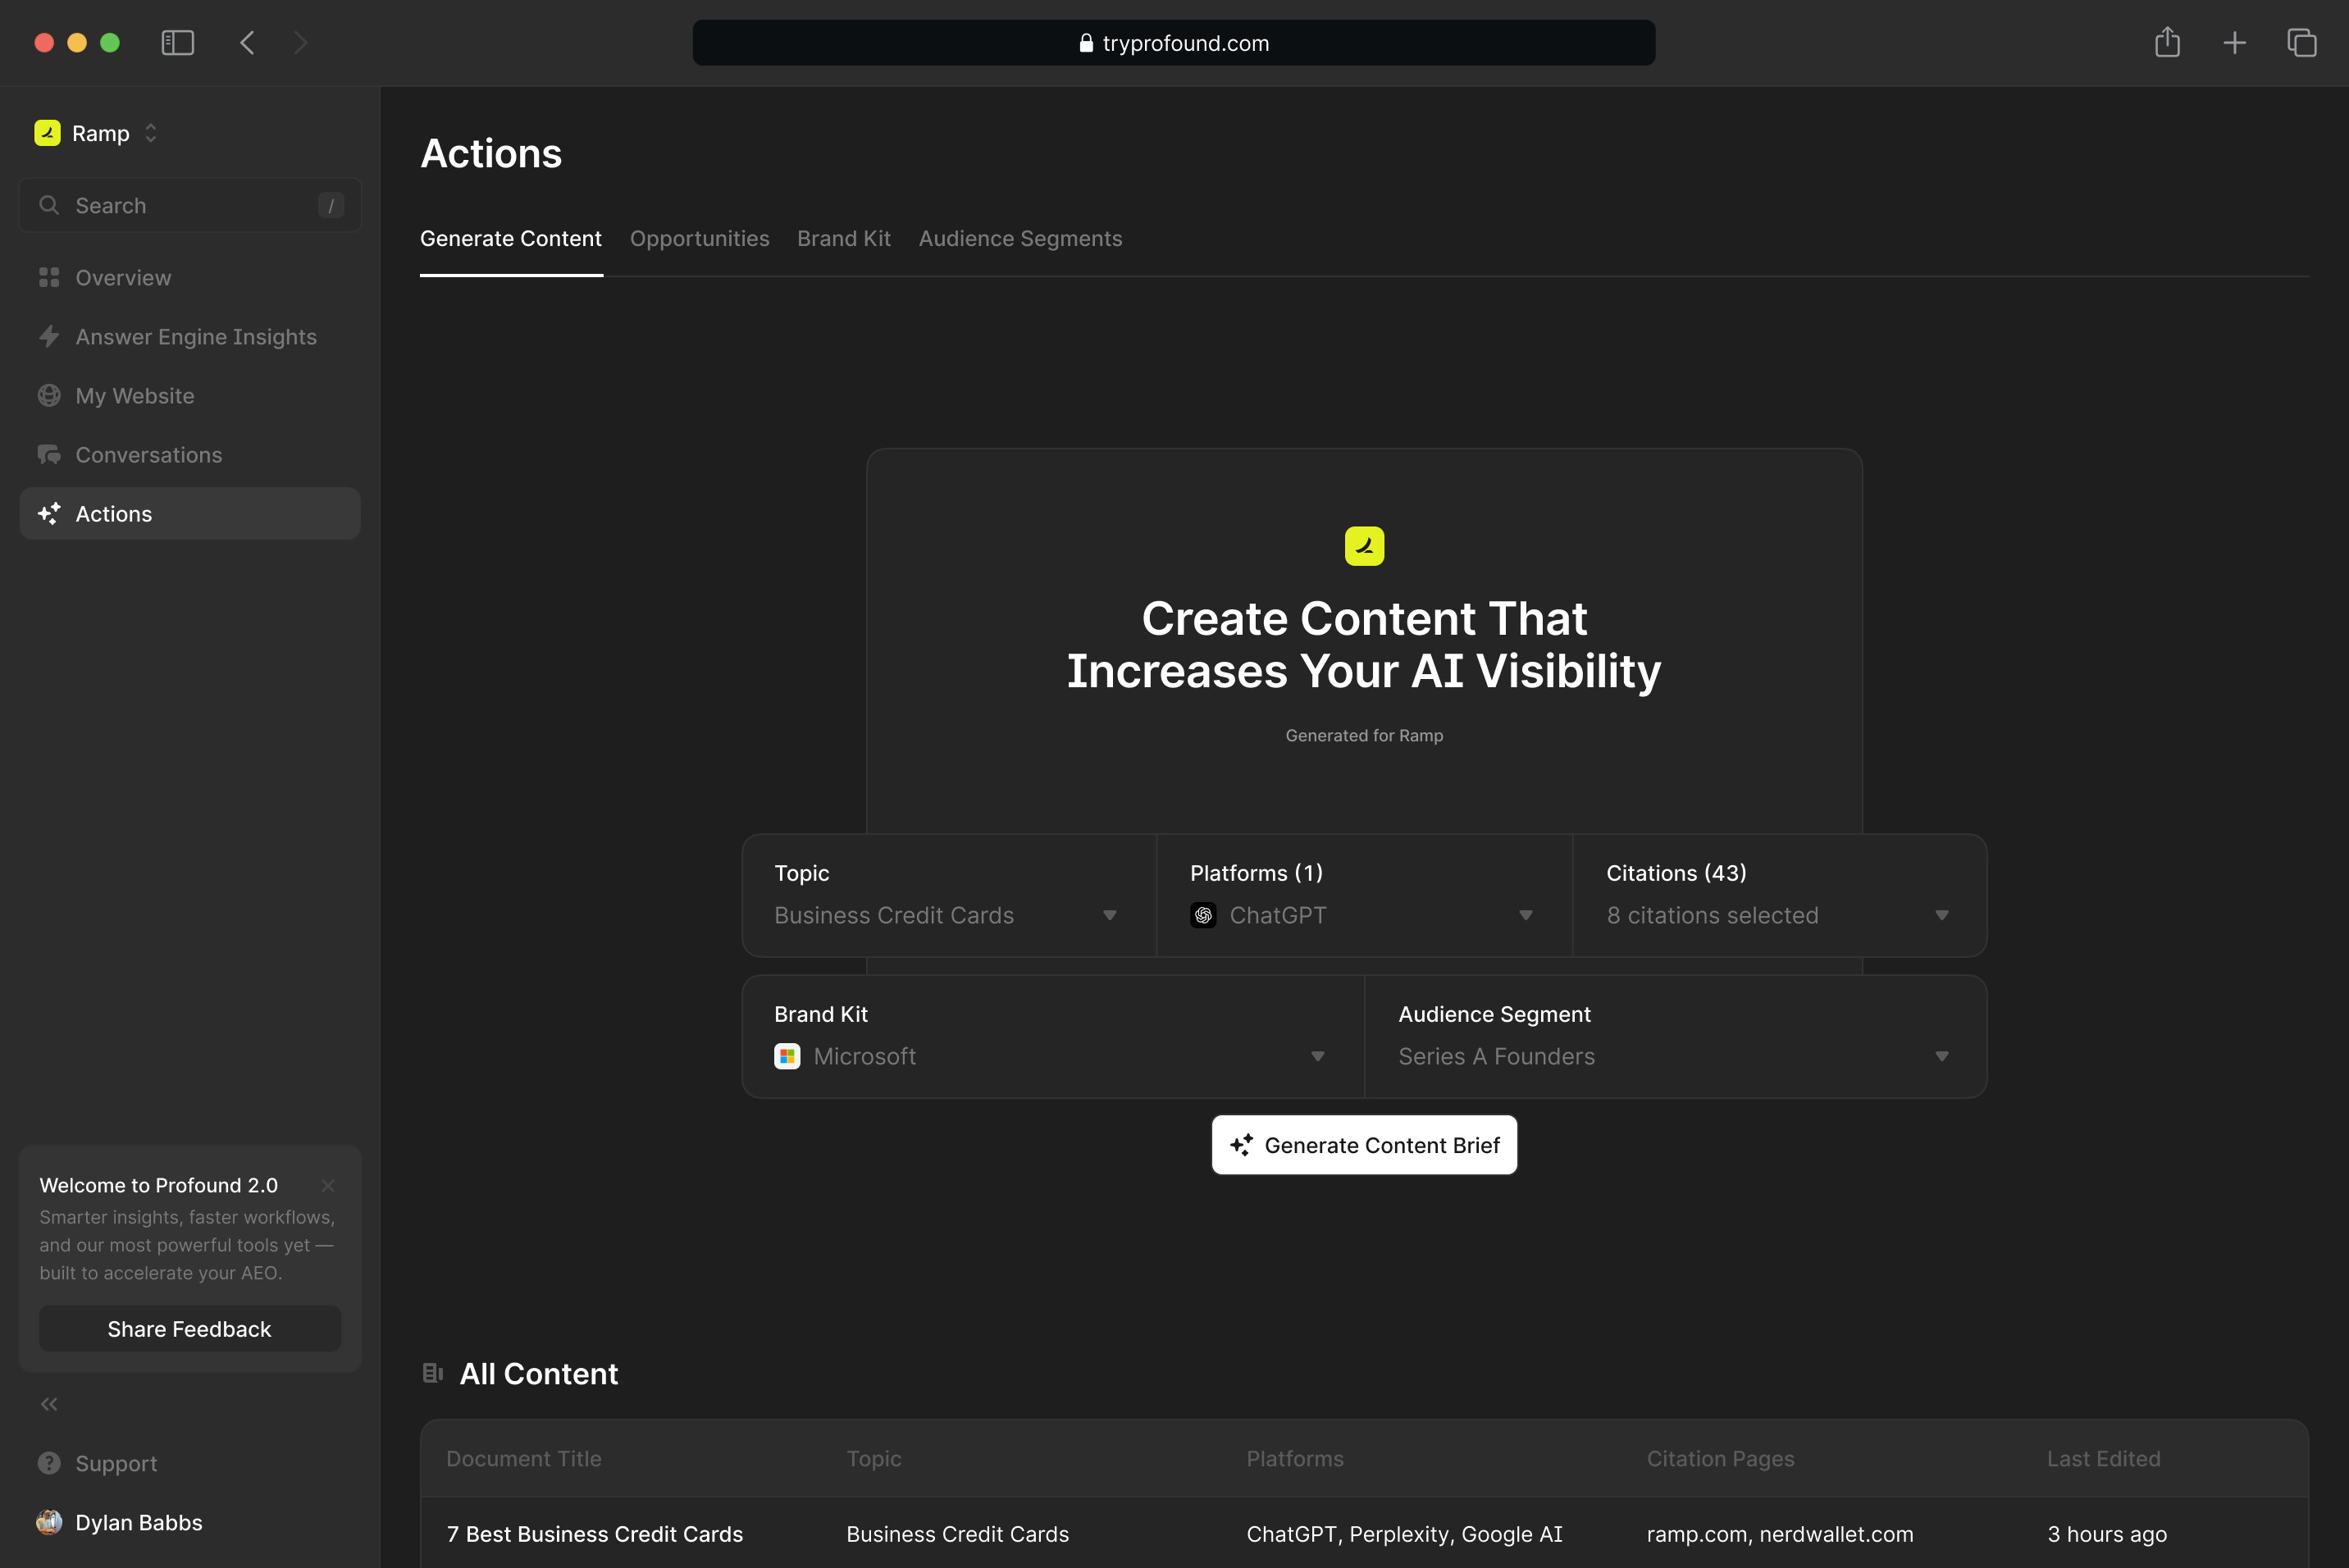The image size is (2349, 1568).
Task: Toggle the browser sidebar panel icon
Action: click(177, 43)
